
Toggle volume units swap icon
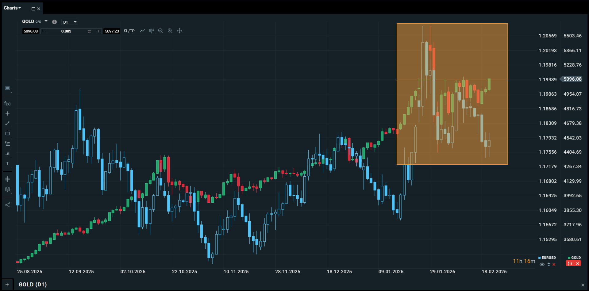click(89, 31)
